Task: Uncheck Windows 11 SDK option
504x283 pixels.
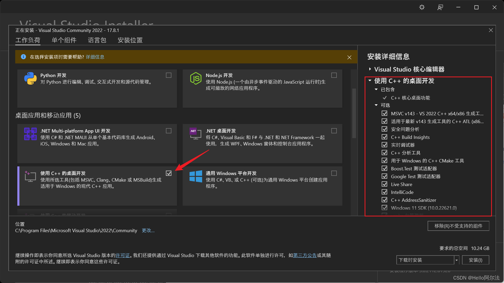Action: 385,208
